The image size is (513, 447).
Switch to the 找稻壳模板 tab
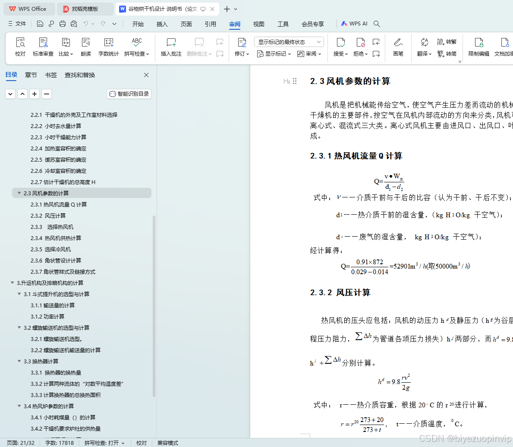(x=85, y=9)
